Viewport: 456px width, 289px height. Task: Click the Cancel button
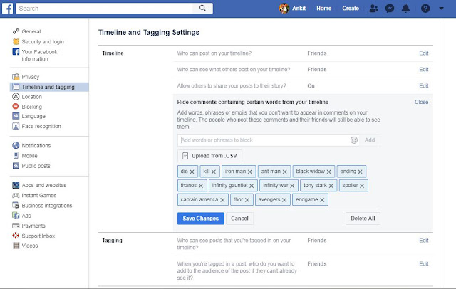point(239,219)
